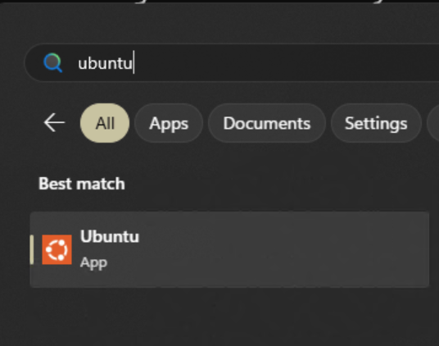Switch to the Apps filter tab

coord(169,123)
